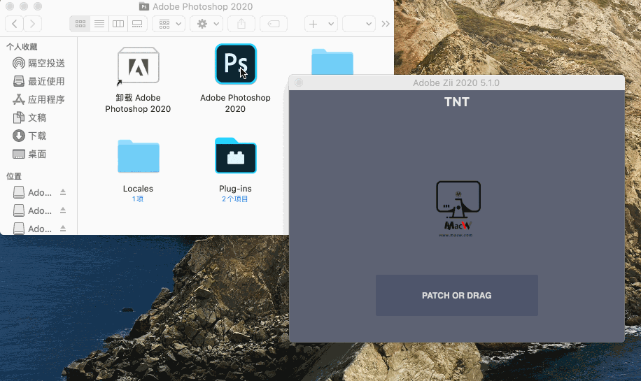Open Documents (文稿) in sidebar
This screenshot has height=381, width=641.
point(29,117)
